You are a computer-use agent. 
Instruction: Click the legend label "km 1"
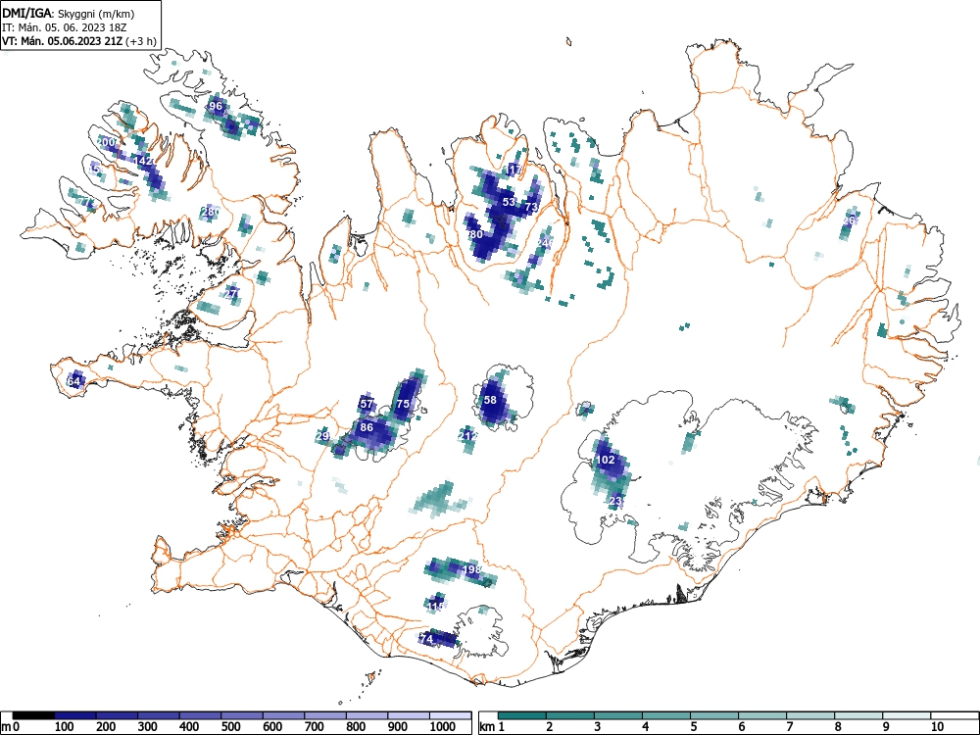pyautogui.click(x=492, y=727)
